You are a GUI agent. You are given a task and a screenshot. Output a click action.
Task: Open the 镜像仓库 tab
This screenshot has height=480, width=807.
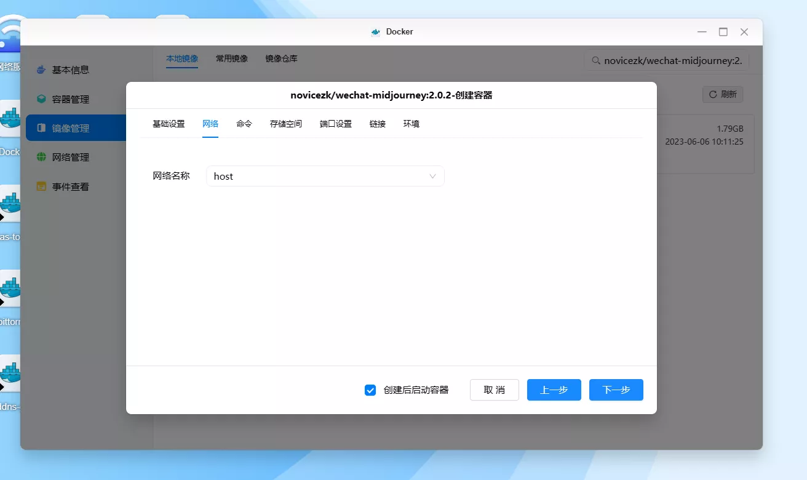[x=282, y=58]
